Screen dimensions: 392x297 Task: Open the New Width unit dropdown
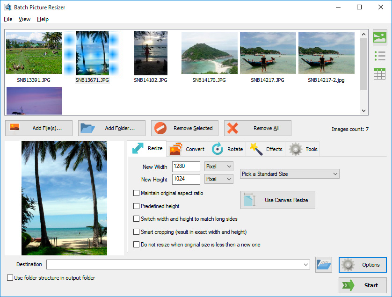(218, 166)
